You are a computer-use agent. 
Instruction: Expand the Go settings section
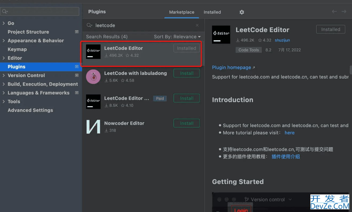click(4, 23)
